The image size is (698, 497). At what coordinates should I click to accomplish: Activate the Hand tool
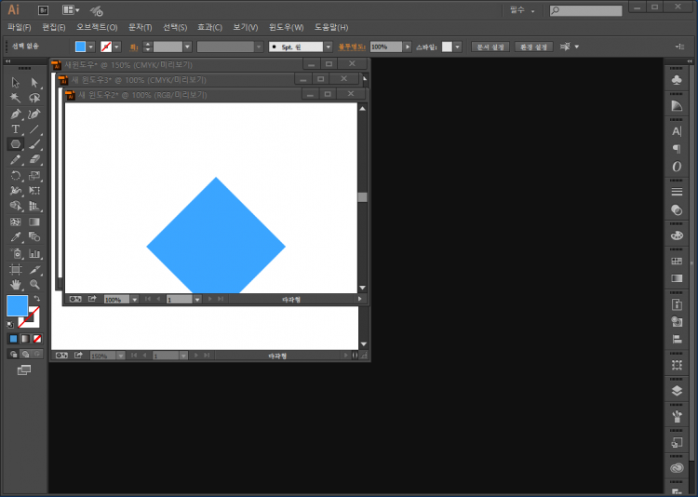pos(16,284)
